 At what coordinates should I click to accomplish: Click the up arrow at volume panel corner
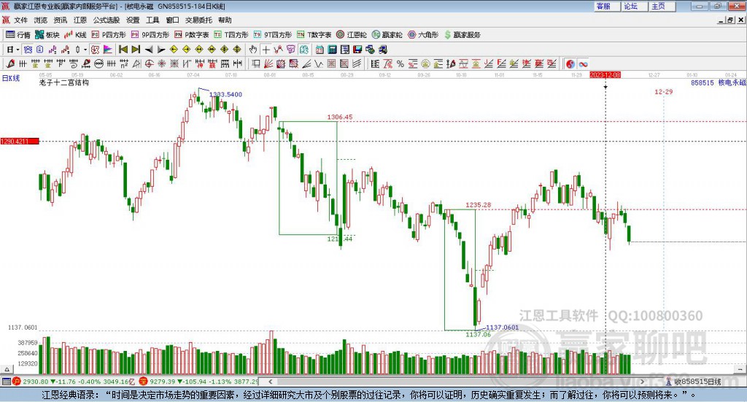(7, 370)
